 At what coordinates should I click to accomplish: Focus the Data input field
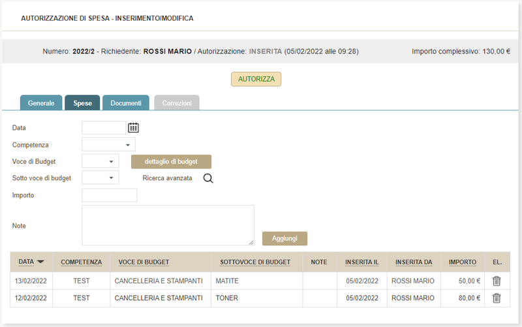103,128
